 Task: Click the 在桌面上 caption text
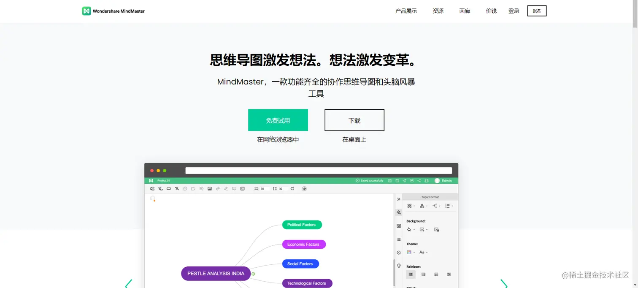click(x=354, y=139)
